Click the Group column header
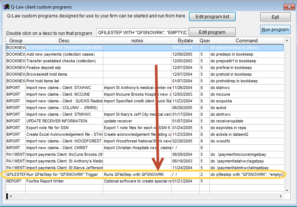The image size is (297, 207). click(16, 41)
